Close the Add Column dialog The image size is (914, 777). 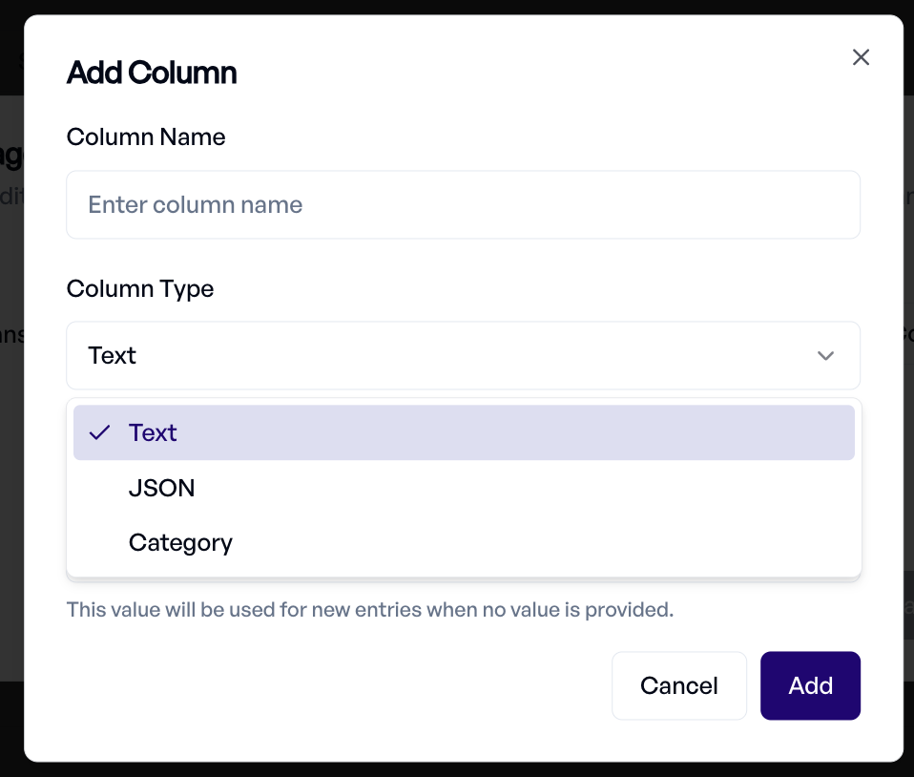861,57
